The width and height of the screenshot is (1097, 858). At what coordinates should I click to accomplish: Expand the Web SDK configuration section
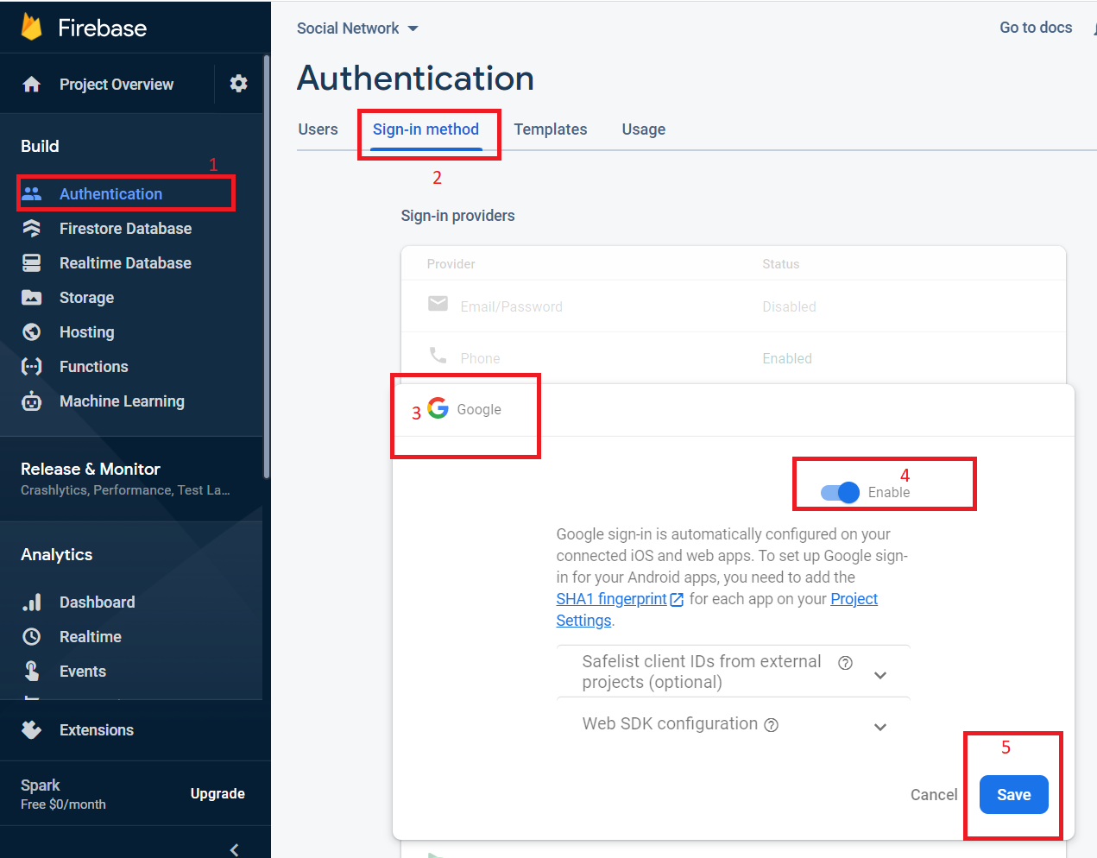(x=879, y=727)
